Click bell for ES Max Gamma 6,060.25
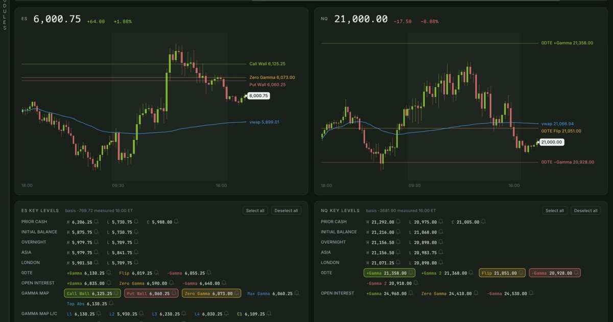This screenshot has width=613, height=322. click(x=296, y=293)
